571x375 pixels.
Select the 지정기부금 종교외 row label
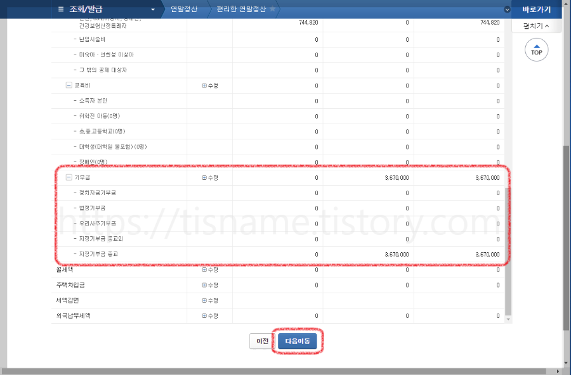click(x=101, y=239)
